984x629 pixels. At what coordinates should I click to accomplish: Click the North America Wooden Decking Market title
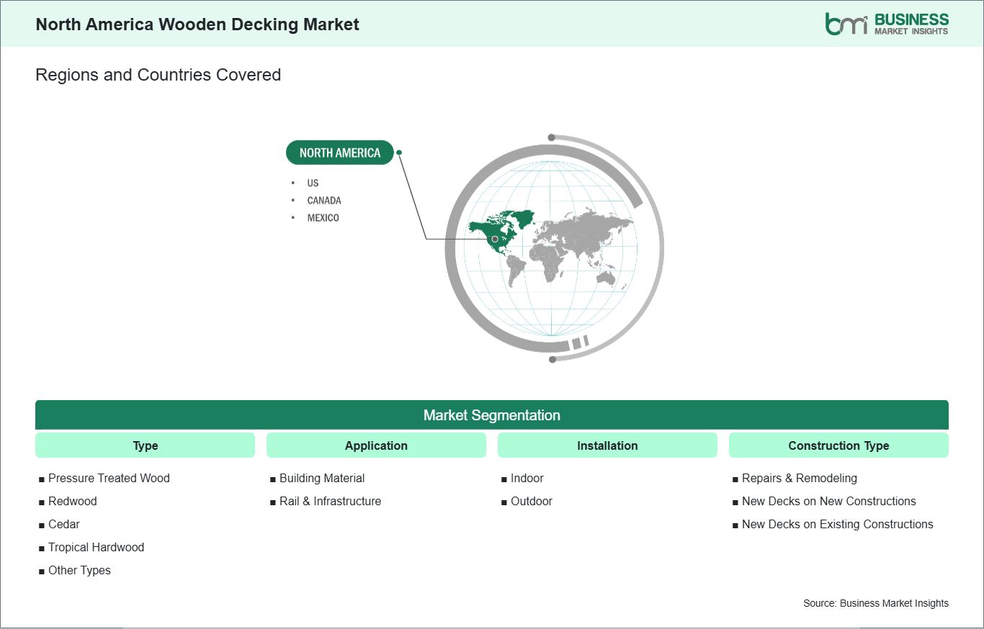coord(197,24)
